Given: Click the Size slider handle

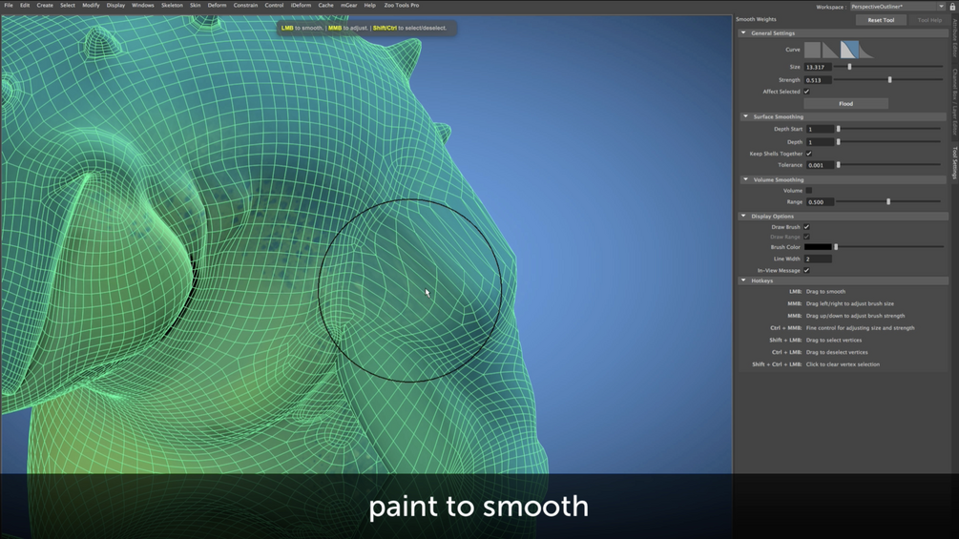Looking at the screenshot, I should click(x=849, y=67).
